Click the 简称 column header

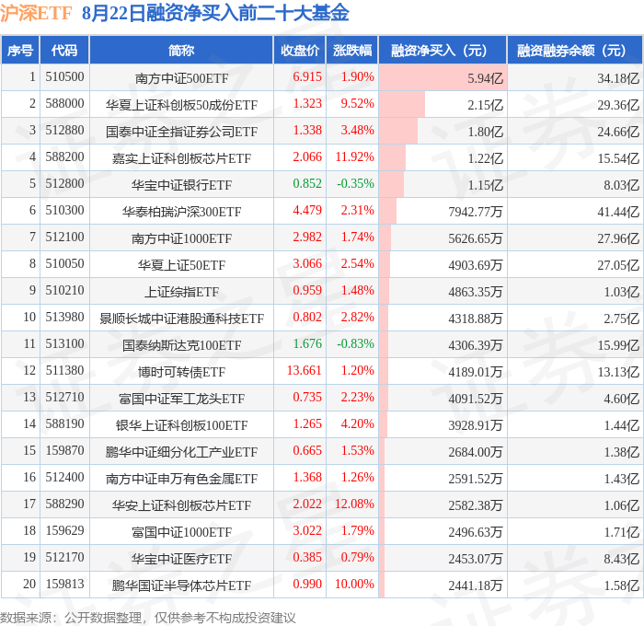[x=181, y=50]
